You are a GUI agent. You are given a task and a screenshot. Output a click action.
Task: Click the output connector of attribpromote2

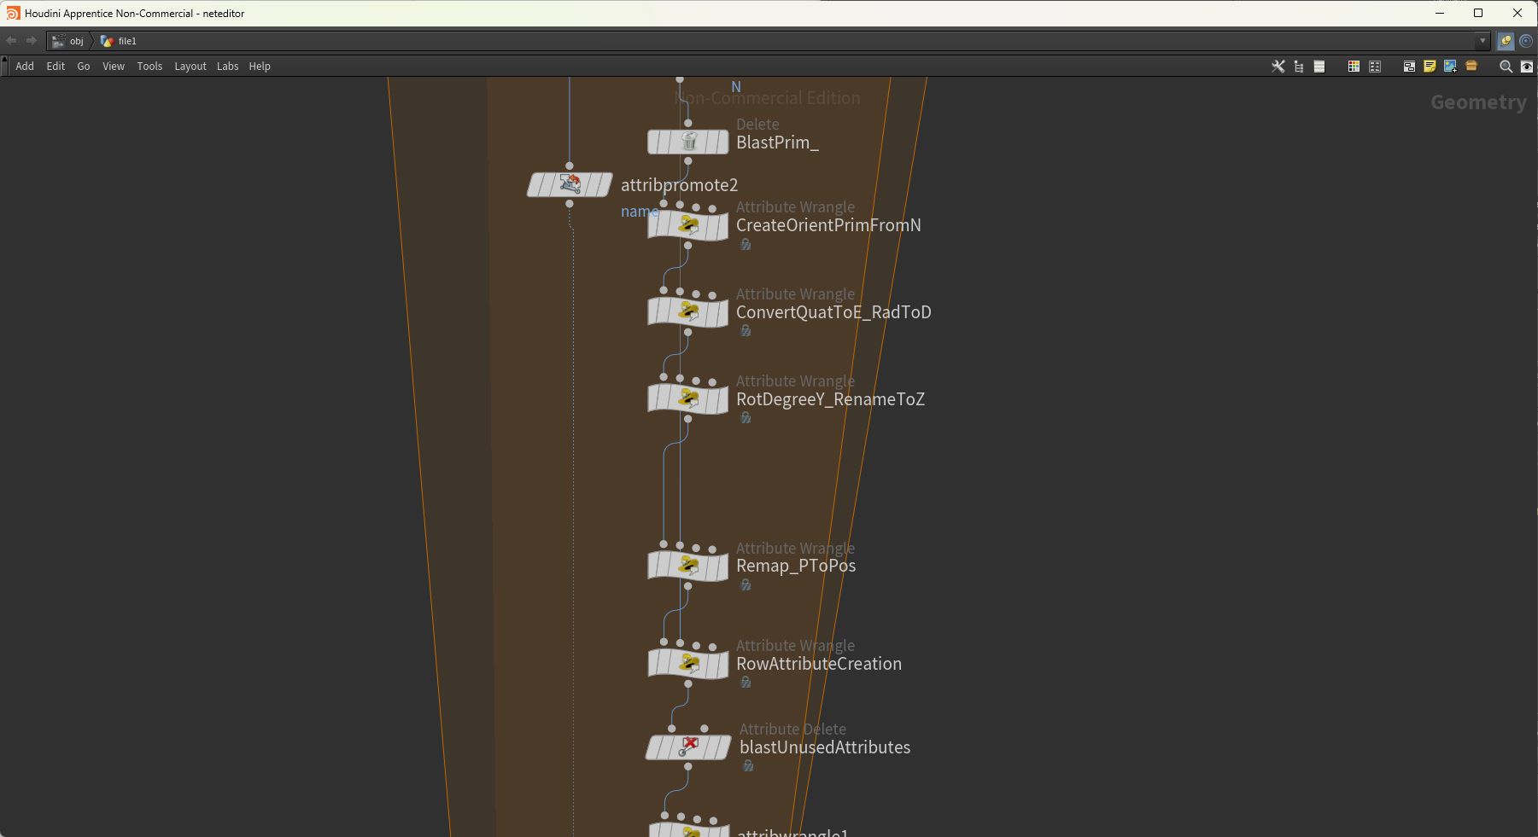[x=570, y=203]
